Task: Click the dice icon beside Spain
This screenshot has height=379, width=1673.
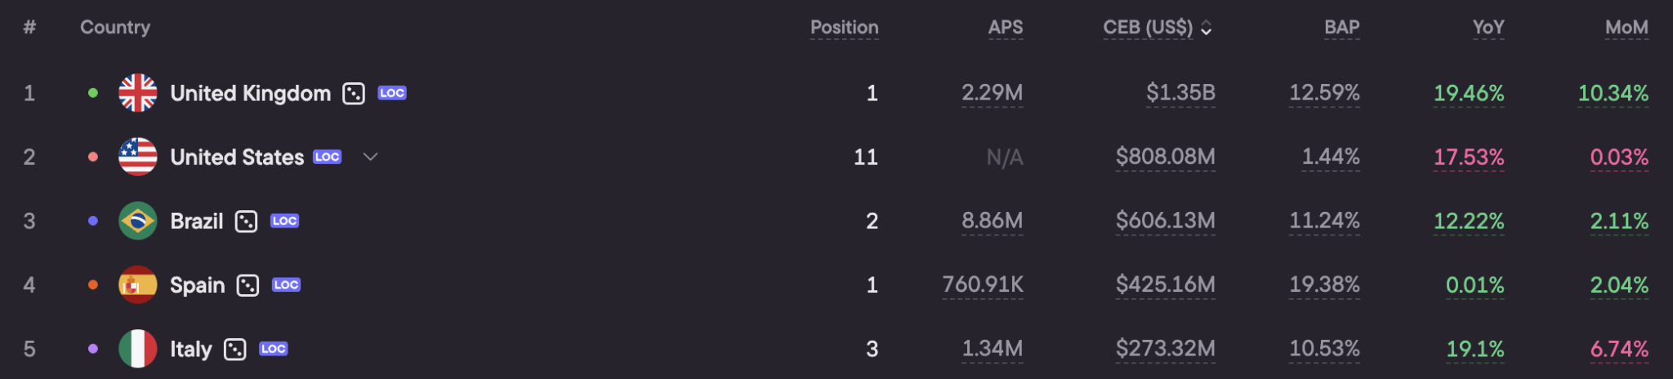Action: tap(248, 285)
